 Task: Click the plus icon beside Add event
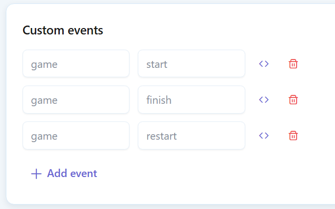pyautogui.click(x=36, y=174)
